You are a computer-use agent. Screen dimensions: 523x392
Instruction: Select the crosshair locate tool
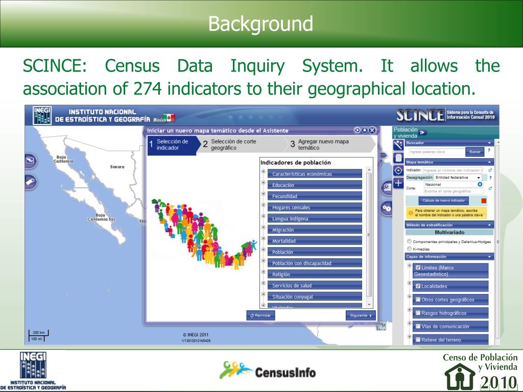(398, 170)
